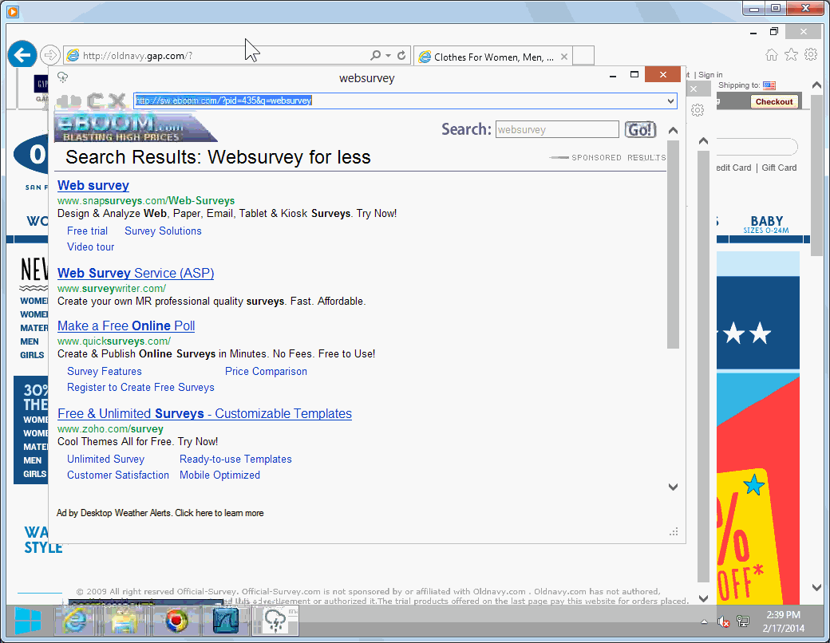
Task: Click the Checkout button
Action: (774, 101)
